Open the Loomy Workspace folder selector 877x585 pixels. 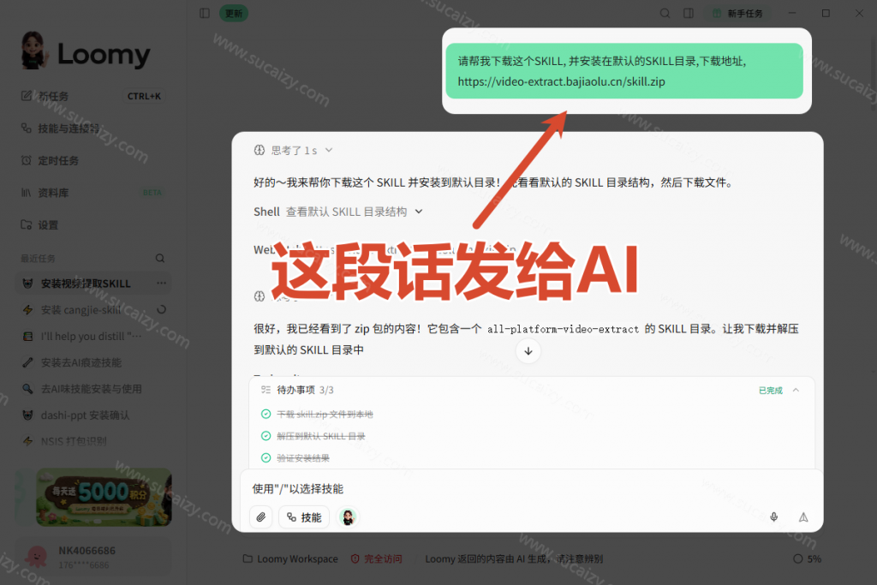290,558
